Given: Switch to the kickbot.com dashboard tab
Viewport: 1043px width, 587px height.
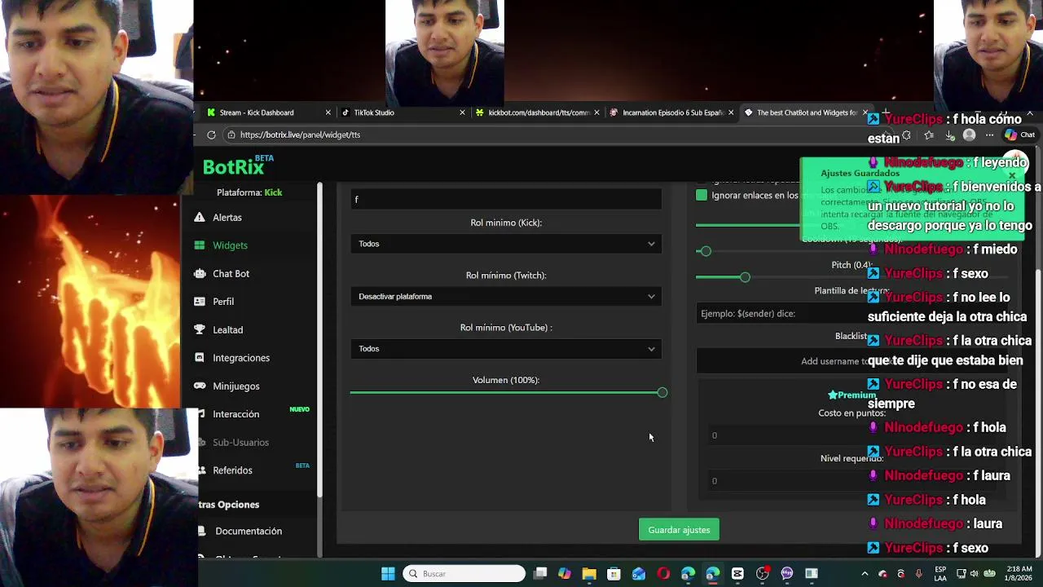Looking at the screenshot, I should point(538,113).
